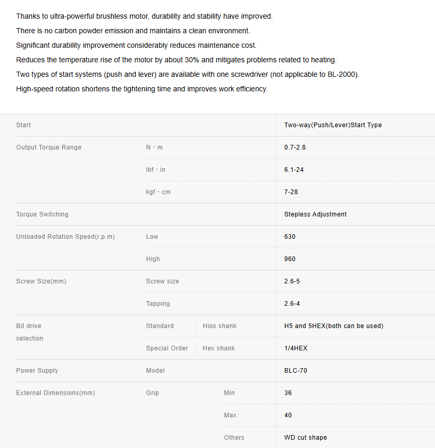Click the 'Unloaded Rotation Speed(r.p.m)' label
Image resolution: width=435 pixels, height=448 pixels.
[x=65, y=237]
